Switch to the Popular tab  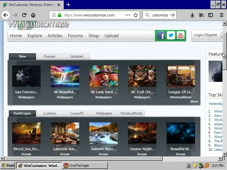49,56
